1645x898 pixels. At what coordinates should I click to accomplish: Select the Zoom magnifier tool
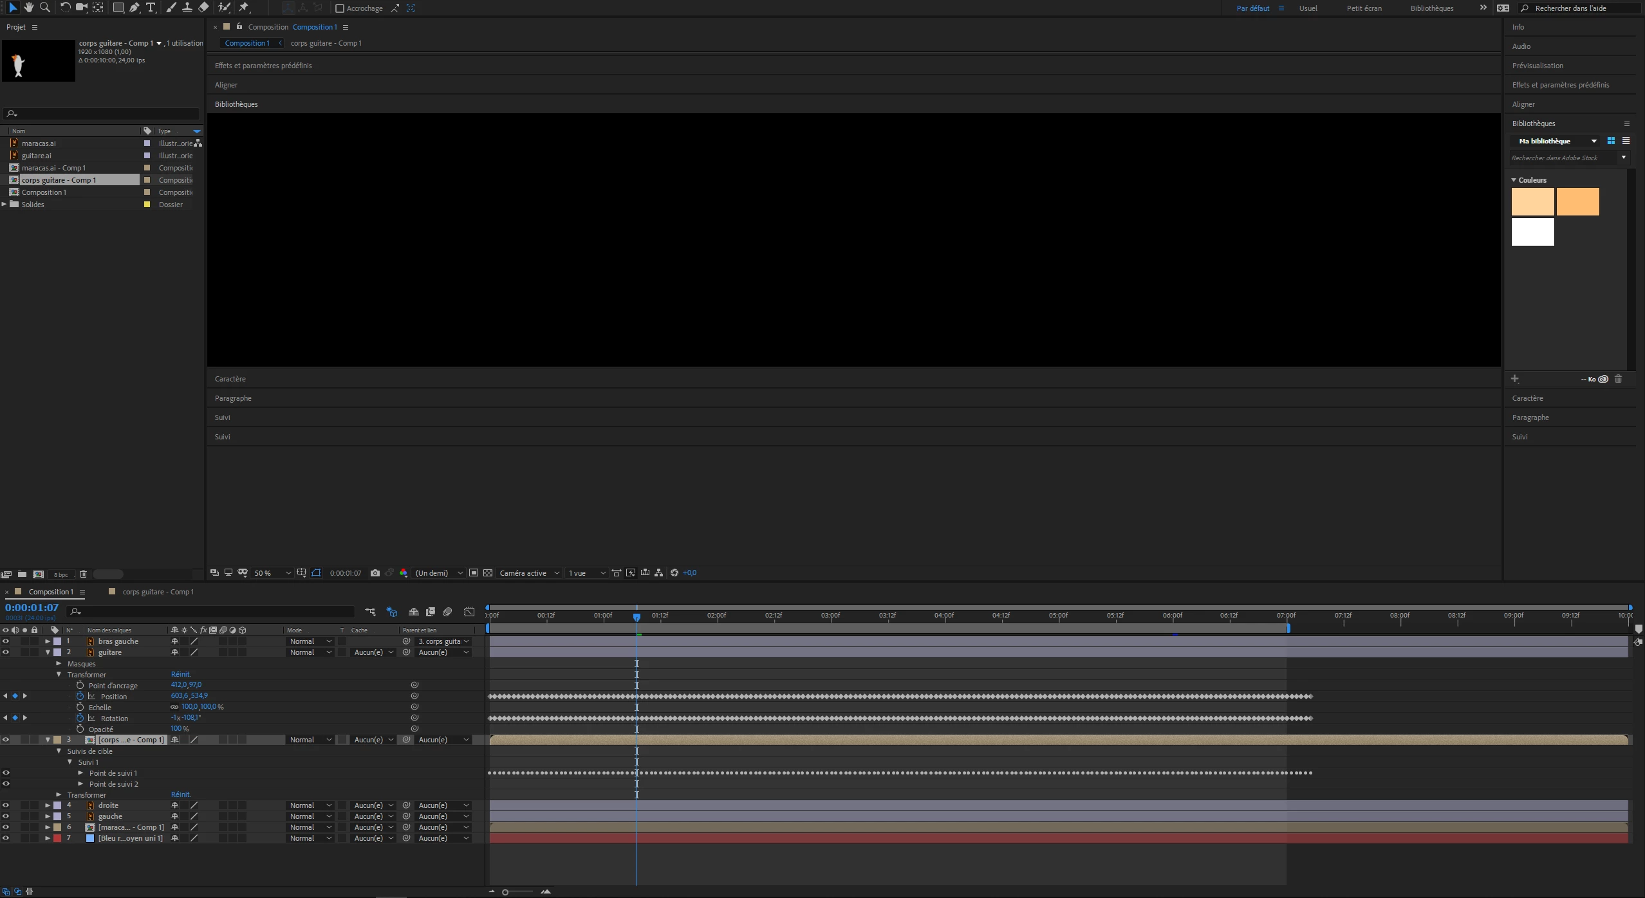point(45,7)
